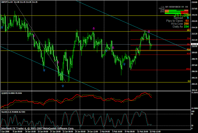Viewport: 198px width, 133px height.
Task: Click the H4 column label in signal panel
Action: coord(187,7)
